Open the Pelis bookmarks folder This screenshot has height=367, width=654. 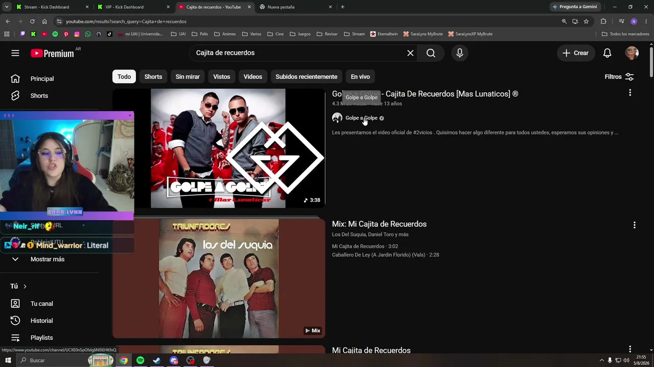point(200,34)
